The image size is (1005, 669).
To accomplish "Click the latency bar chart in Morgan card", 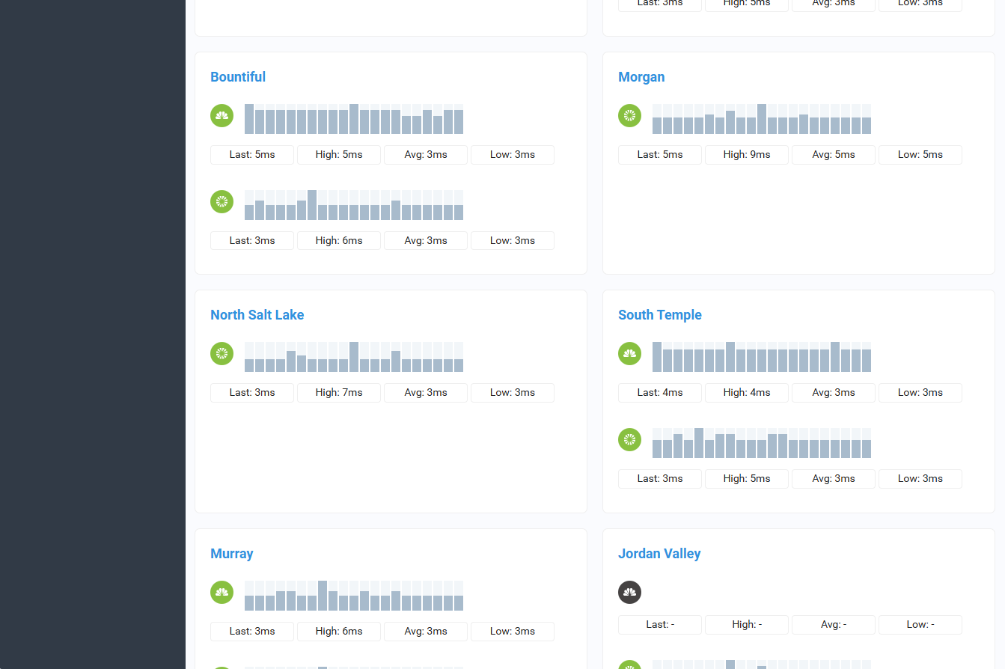I will (761, 120).
